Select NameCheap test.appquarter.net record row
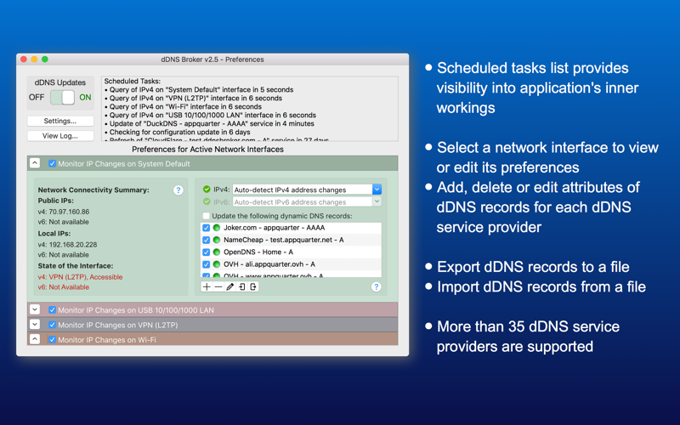The height and width of the screenshot is (425, 680). [x=291, y=240]
